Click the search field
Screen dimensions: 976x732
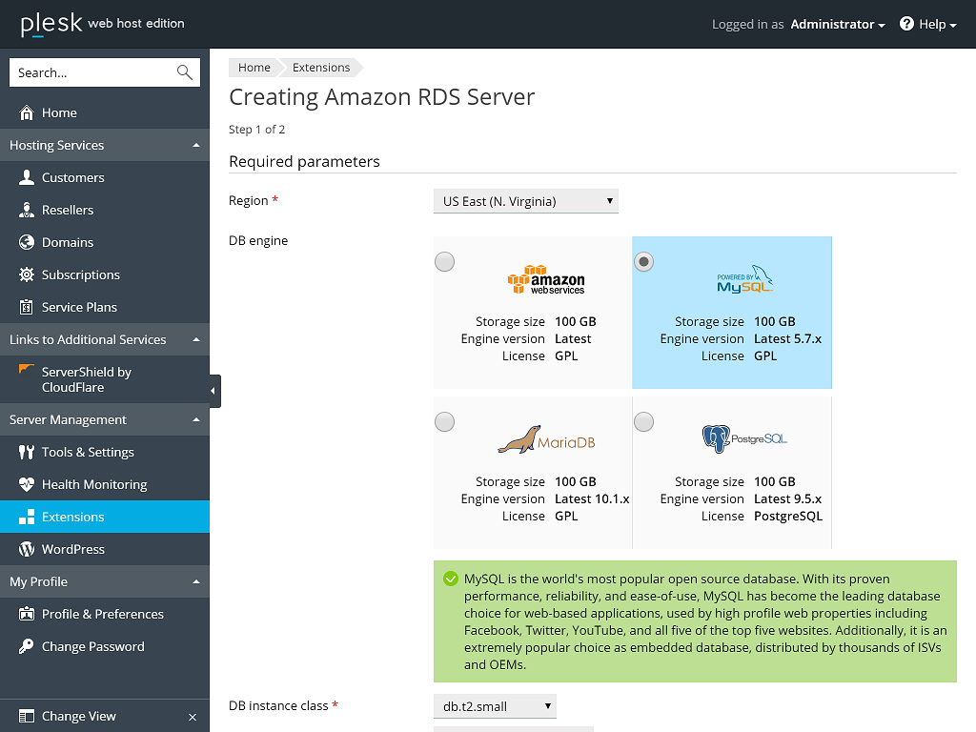pyautogui.click(x=95, y=71)
